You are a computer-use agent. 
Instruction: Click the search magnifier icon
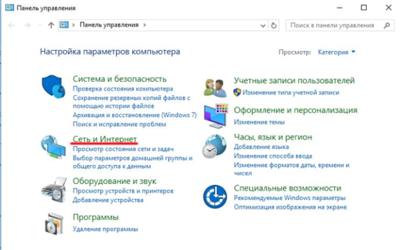[x=387, y=25]
